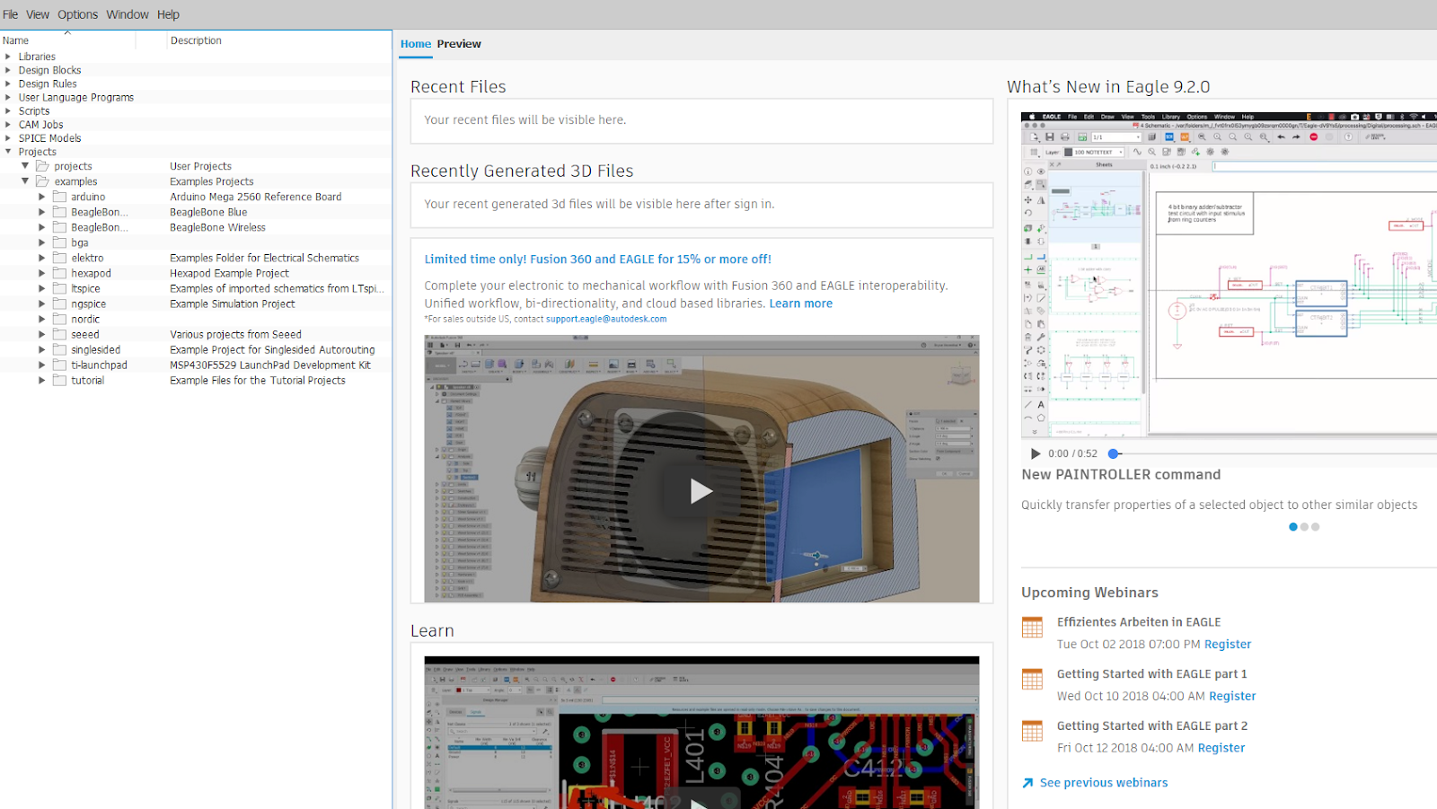Click the folder icon next to projects

tap(42, 166)
